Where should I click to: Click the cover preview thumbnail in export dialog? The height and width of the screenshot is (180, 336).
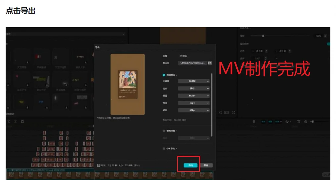[x=128, y=84]
